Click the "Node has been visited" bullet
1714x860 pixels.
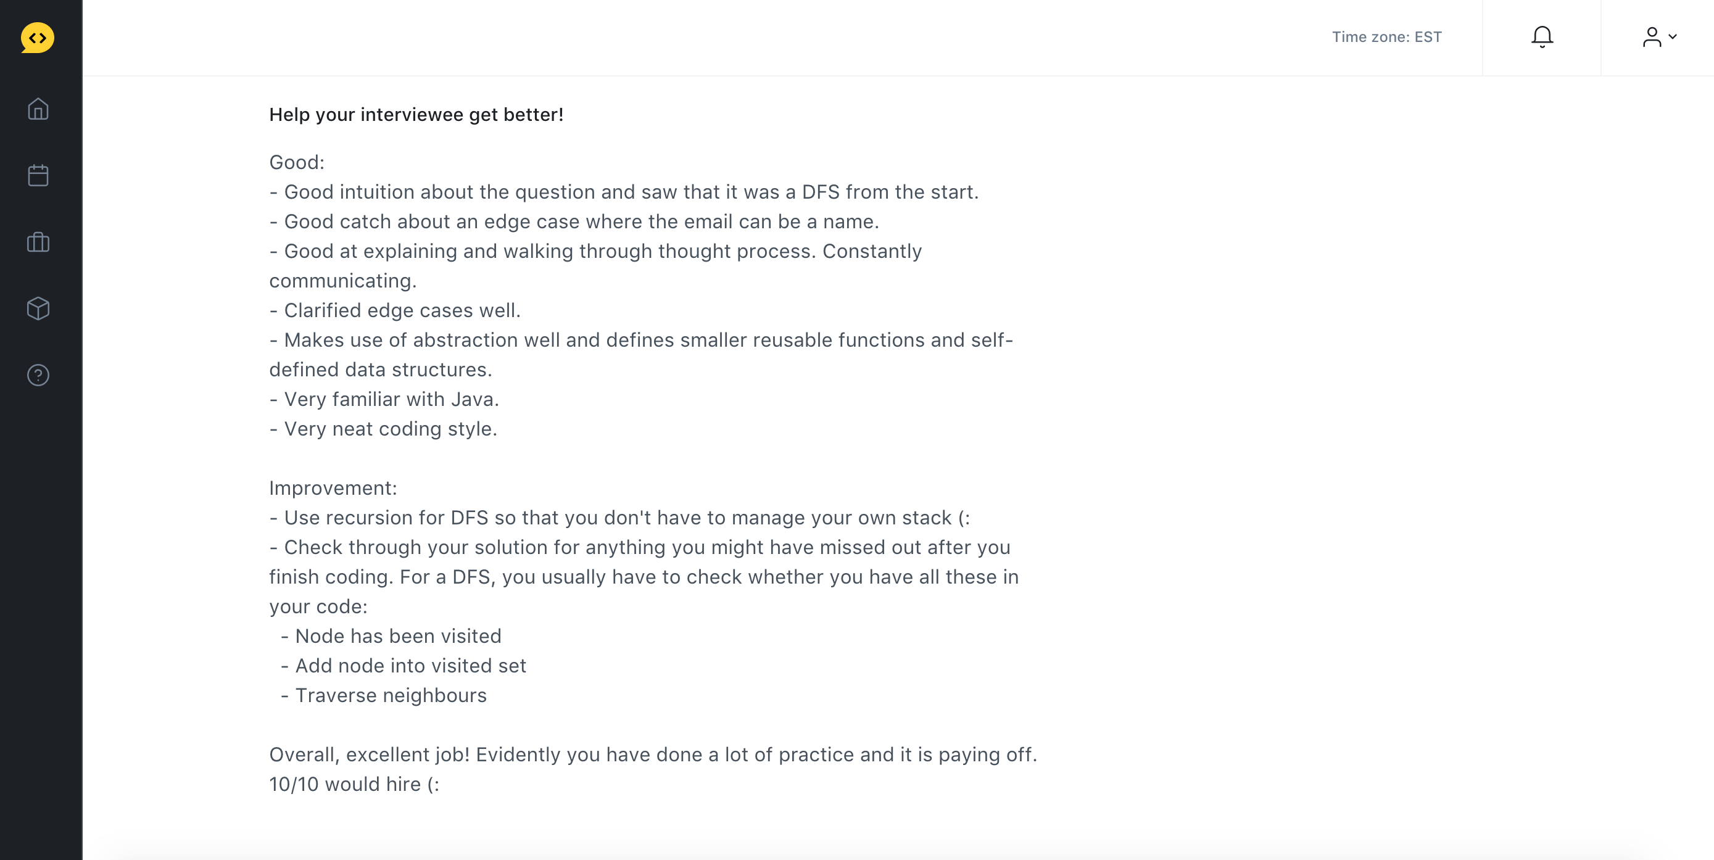[391, 637]
